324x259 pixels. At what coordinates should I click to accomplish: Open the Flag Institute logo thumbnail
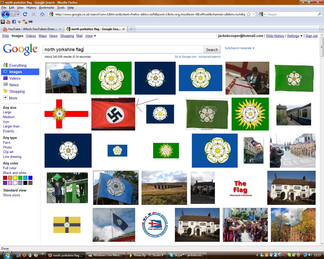point(155,225)
